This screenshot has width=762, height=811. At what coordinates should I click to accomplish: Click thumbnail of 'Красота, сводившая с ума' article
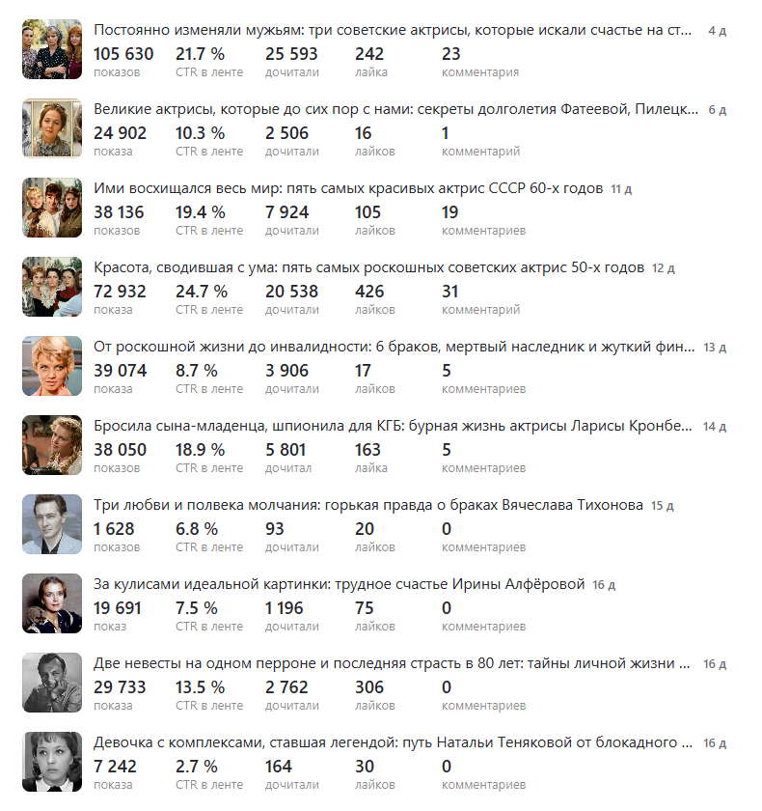pos(52,287)
